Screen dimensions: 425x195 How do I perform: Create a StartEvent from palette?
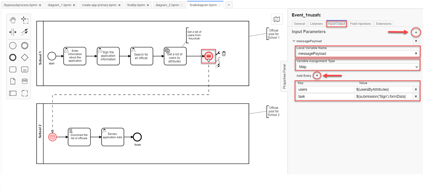tap(13, 46)
